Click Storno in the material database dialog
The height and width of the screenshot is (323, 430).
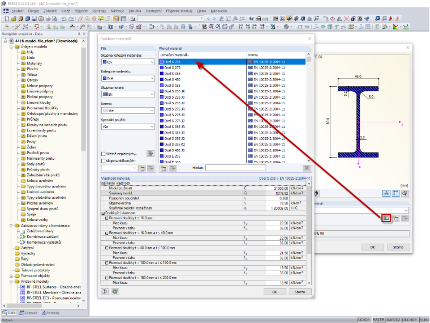tap(300, 292)
